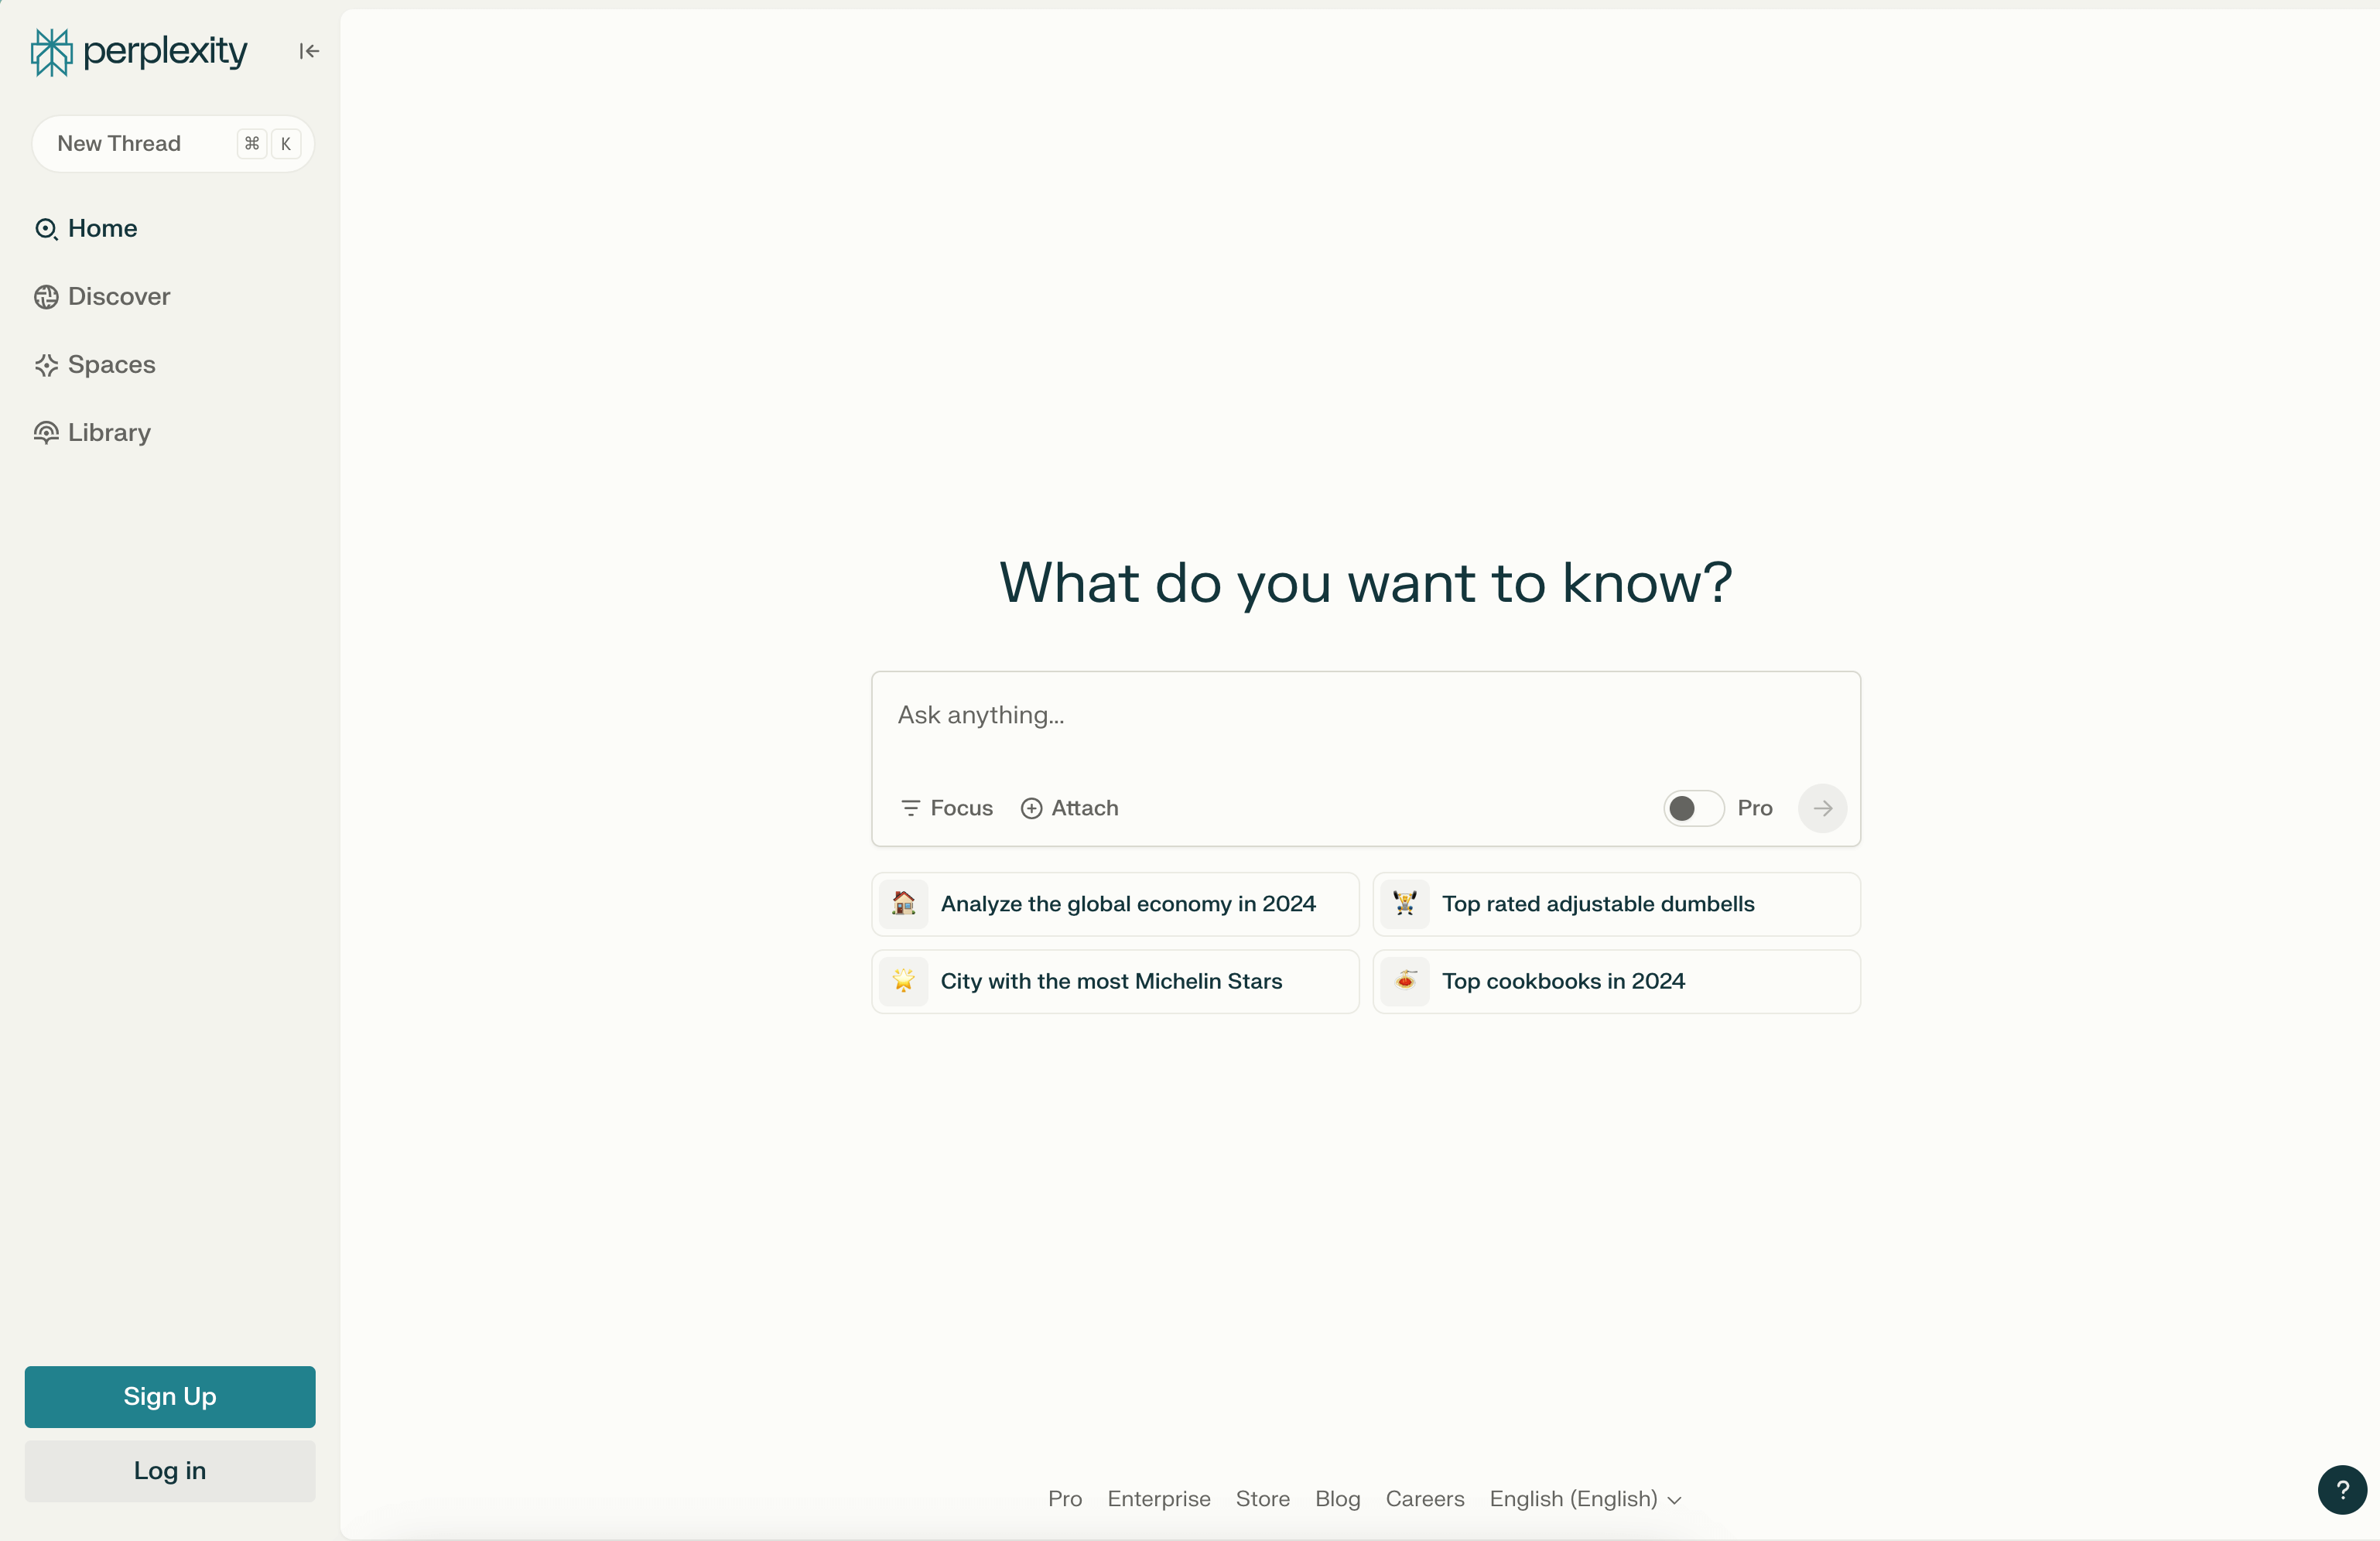Click the Focus filter icon
The image size is (2380, 1541).
(910, 808)
